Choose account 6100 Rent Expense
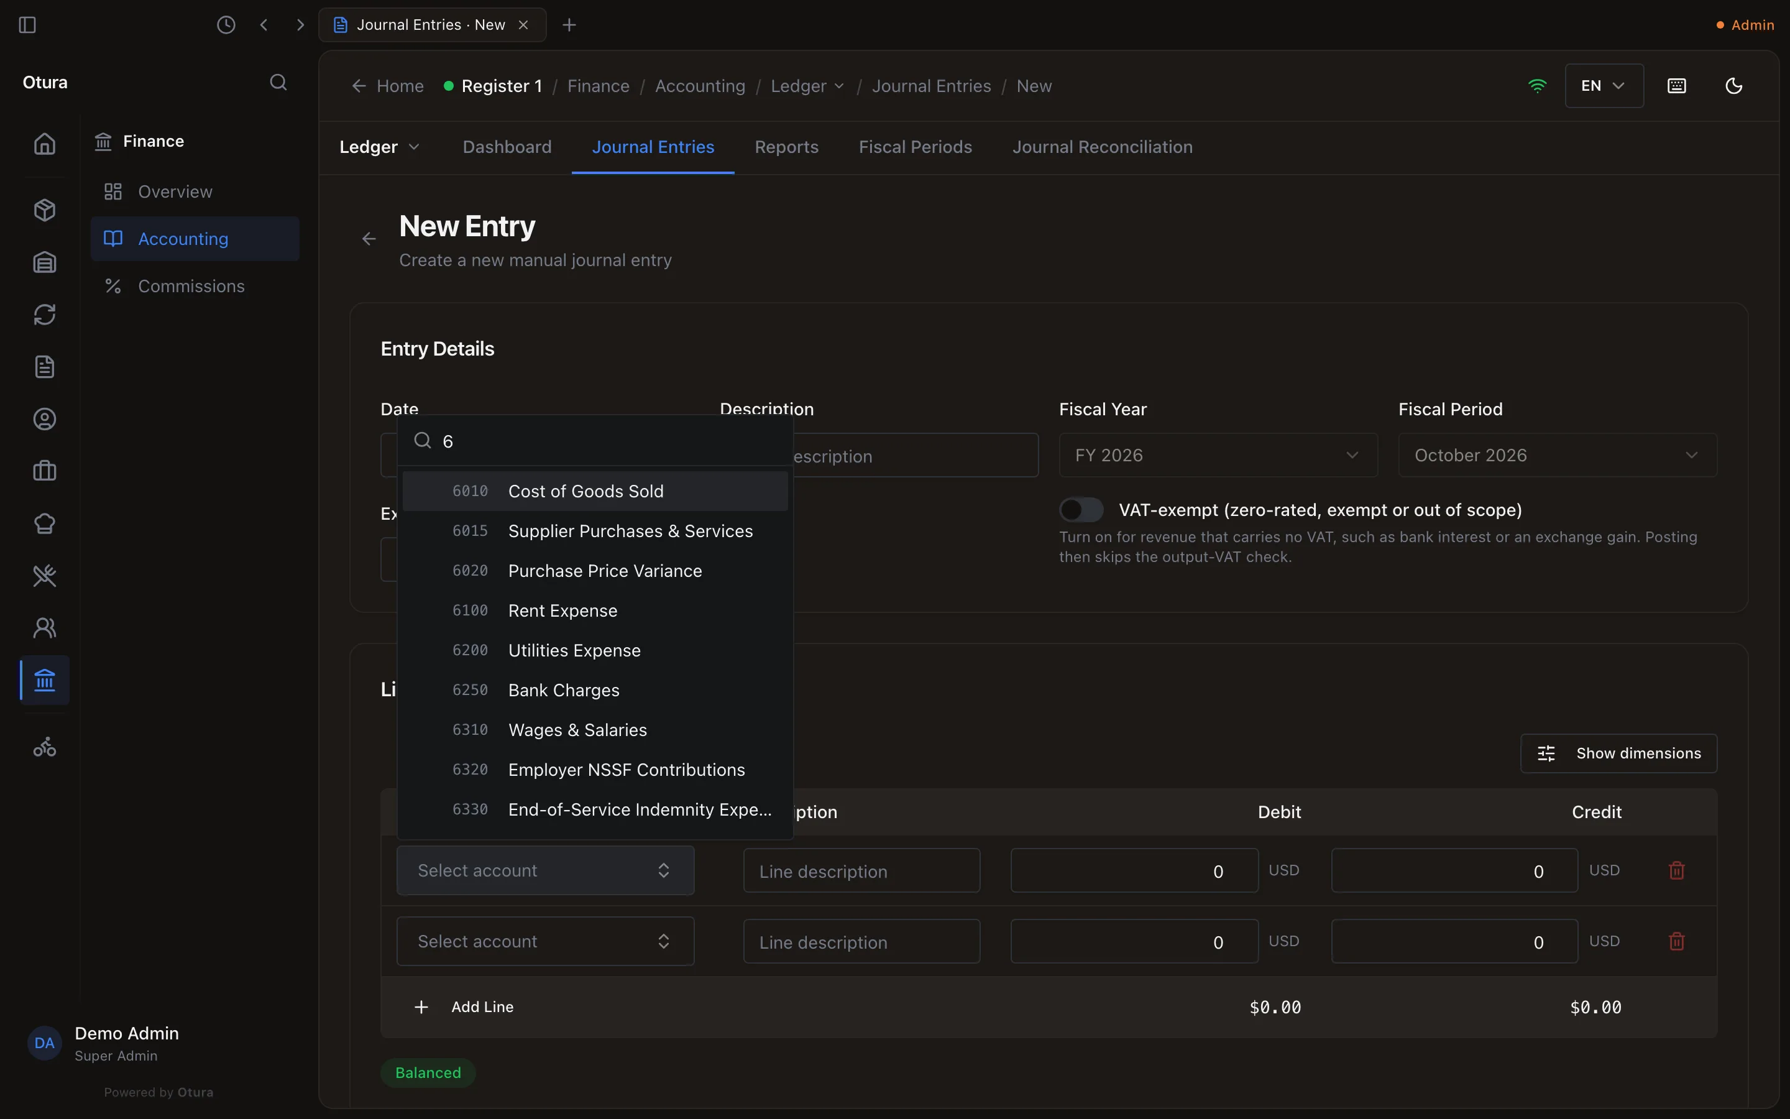Screen dimensions: 1790x1119 [595, 610]
